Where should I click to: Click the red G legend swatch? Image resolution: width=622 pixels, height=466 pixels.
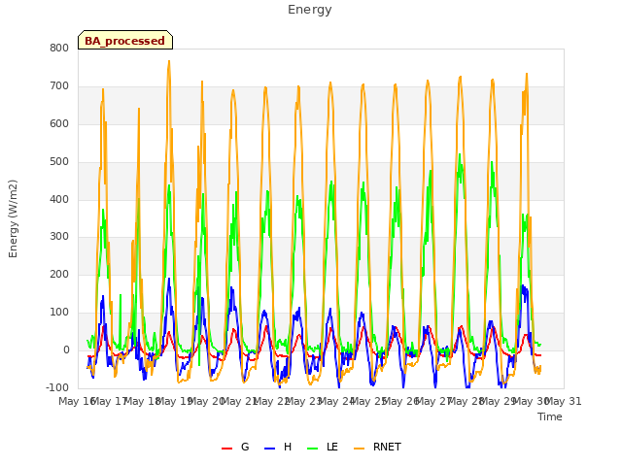(226, 449)
